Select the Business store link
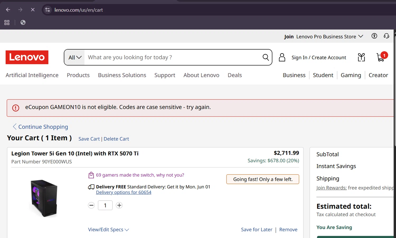Viewport: 396px width, 238px height. pos(294,75)
